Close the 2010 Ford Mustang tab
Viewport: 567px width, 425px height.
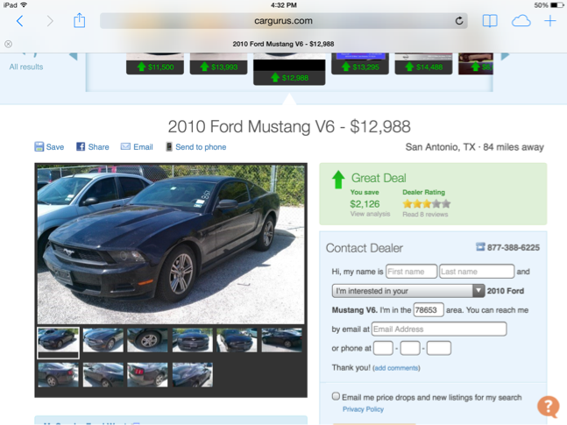(9, 44)
